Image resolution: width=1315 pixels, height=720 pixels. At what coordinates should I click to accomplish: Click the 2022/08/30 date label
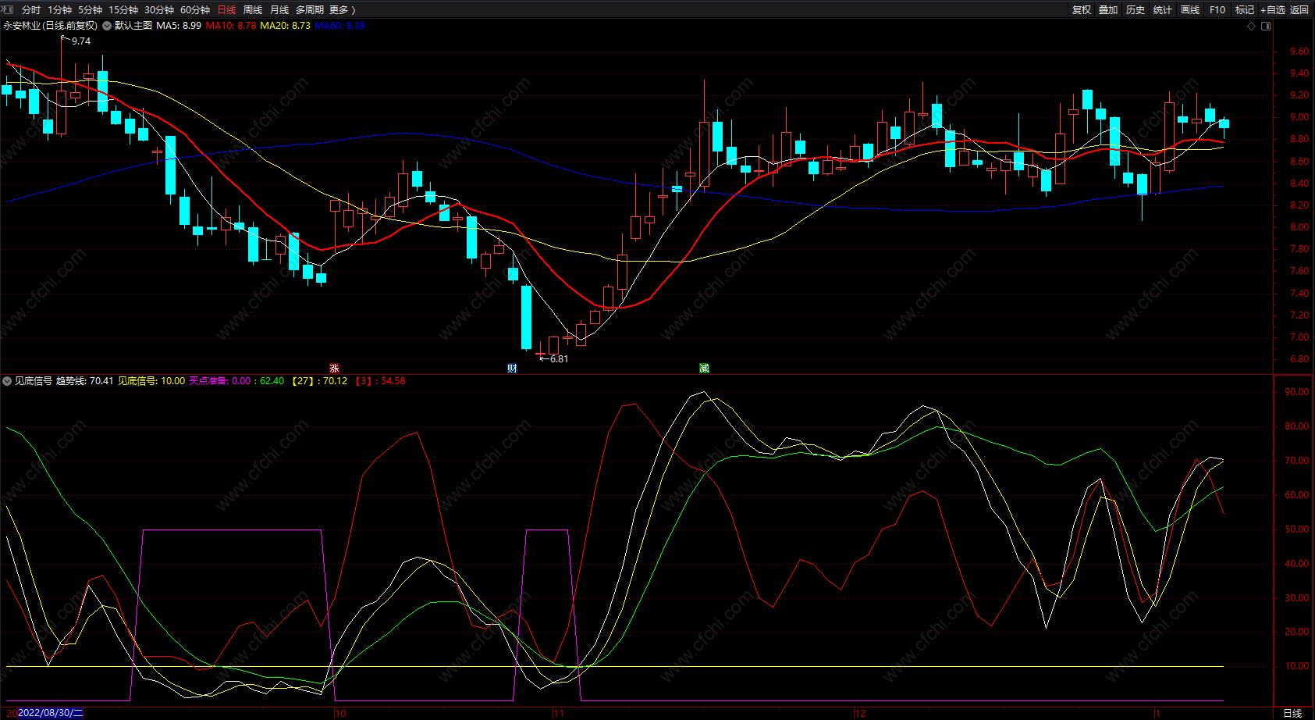[51, 713]
